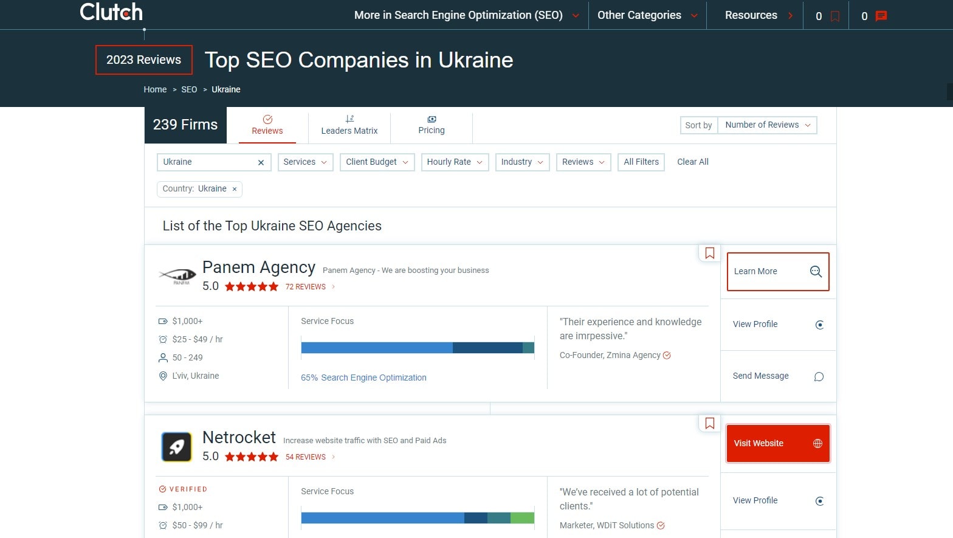Click the Leaders Matrix tab icon

[349, 119]
